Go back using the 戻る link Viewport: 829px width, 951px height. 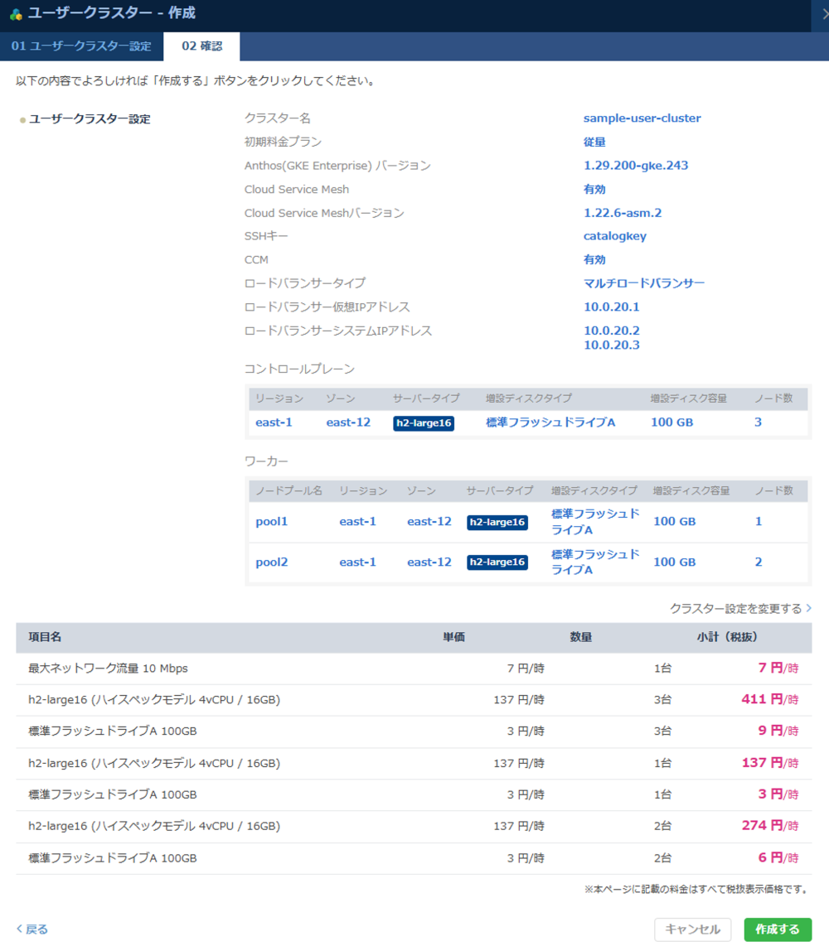click(x=32, y=929)
